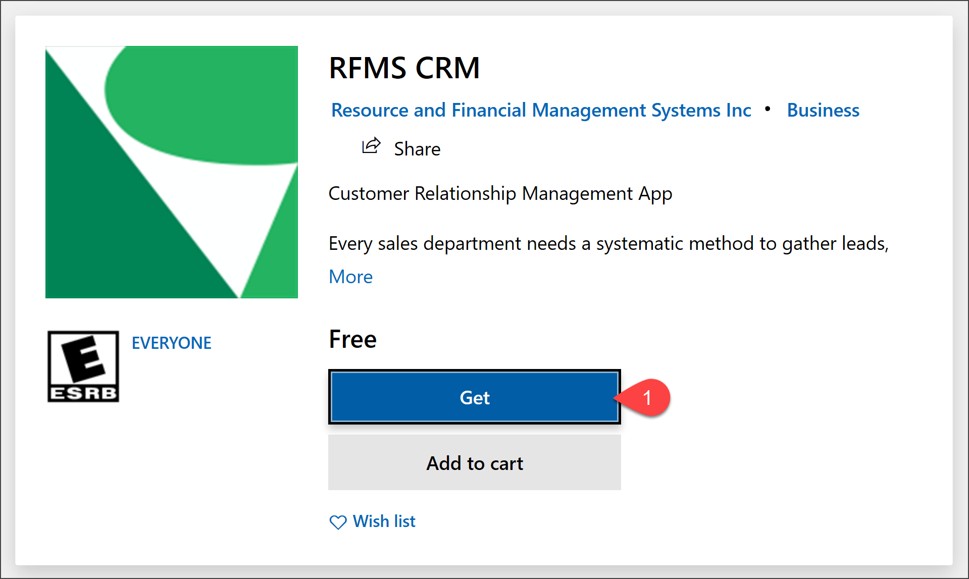Click the Free price label
This screenshot has height=579, width=969.
click(352, 339)
